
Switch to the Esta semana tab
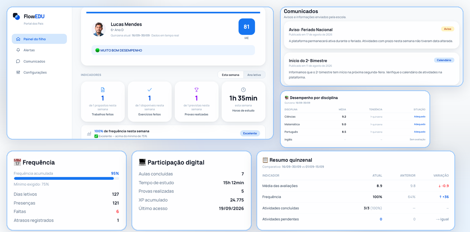[231, 75]
